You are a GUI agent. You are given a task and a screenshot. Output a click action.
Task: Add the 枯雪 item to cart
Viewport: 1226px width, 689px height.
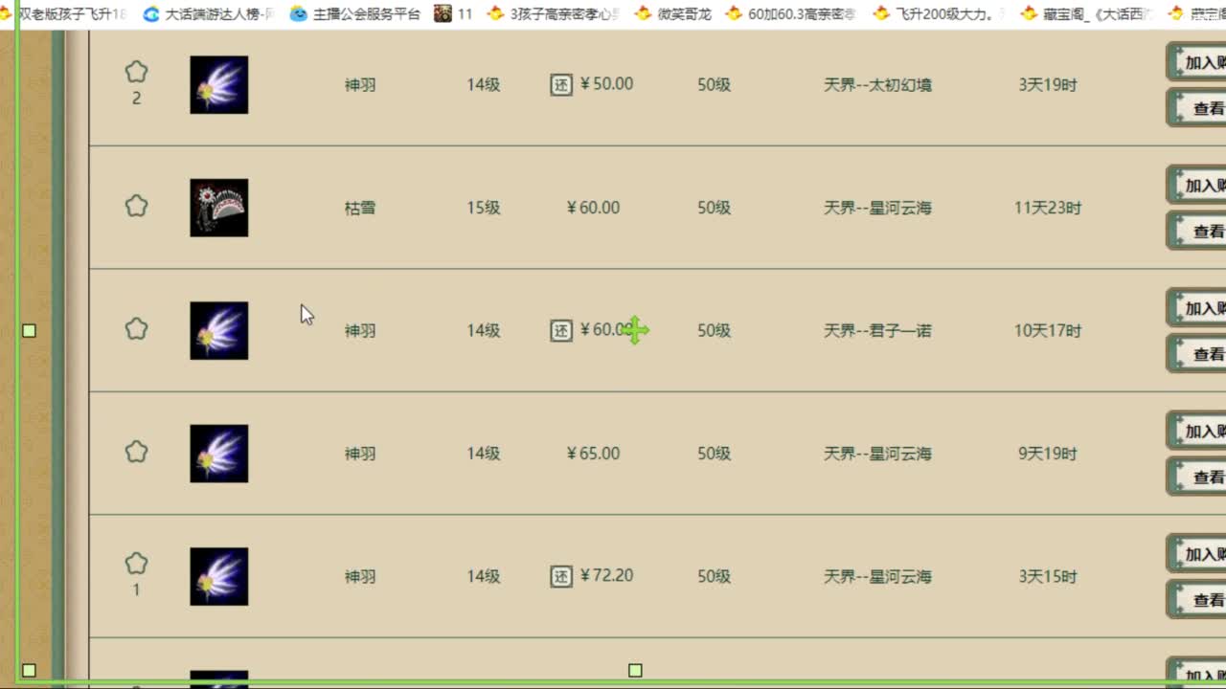pyautogui.click(x=1197, y=185)
